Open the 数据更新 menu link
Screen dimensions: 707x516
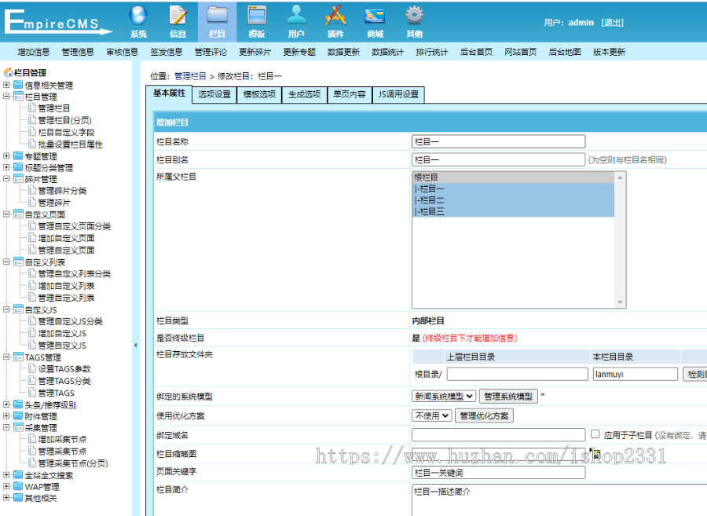click(343, 52)
